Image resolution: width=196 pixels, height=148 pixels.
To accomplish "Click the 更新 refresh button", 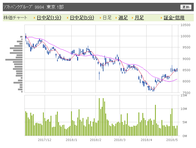I will (x=186, y=7).
